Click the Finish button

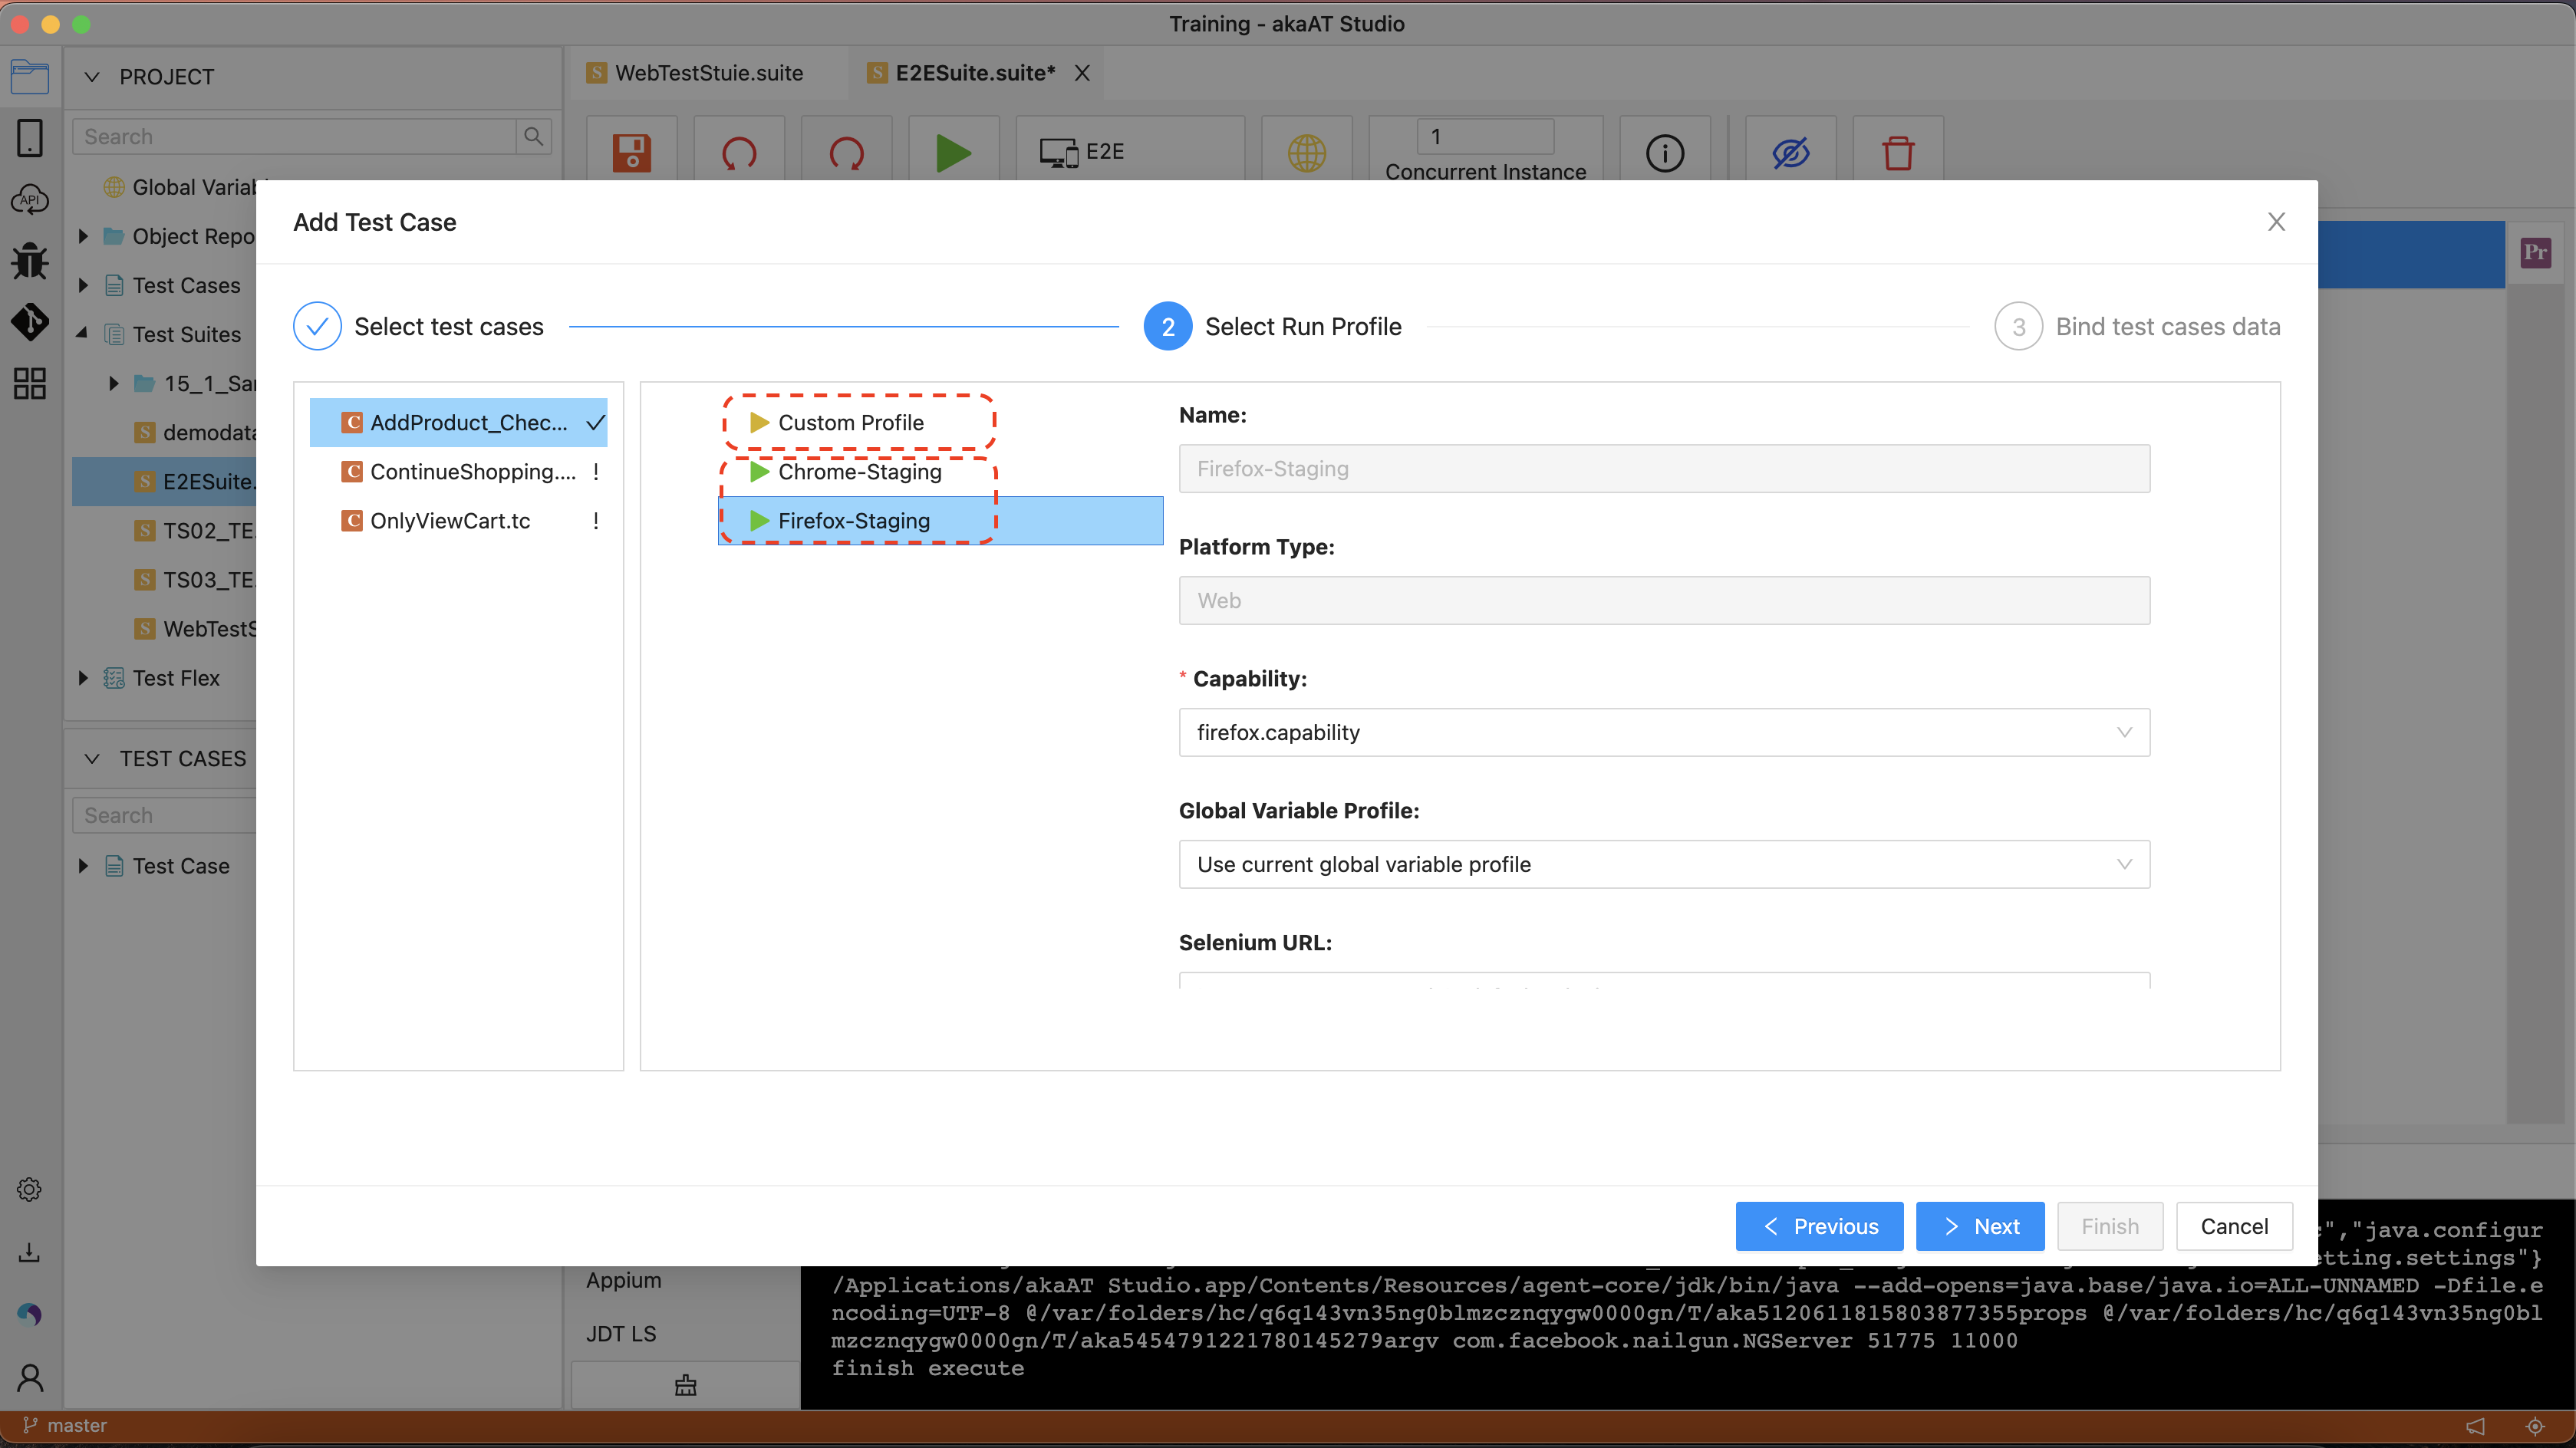[x=2110, y=1227]
